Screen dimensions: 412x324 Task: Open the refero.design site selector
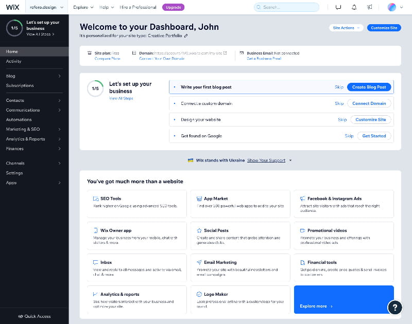(44, 7)
